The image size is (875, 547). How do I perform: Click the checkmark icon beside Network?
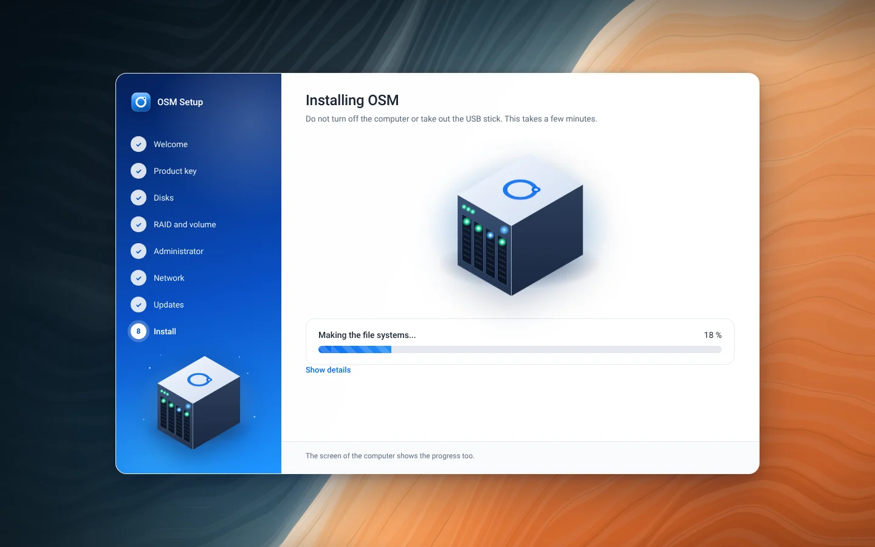point(139,278)
